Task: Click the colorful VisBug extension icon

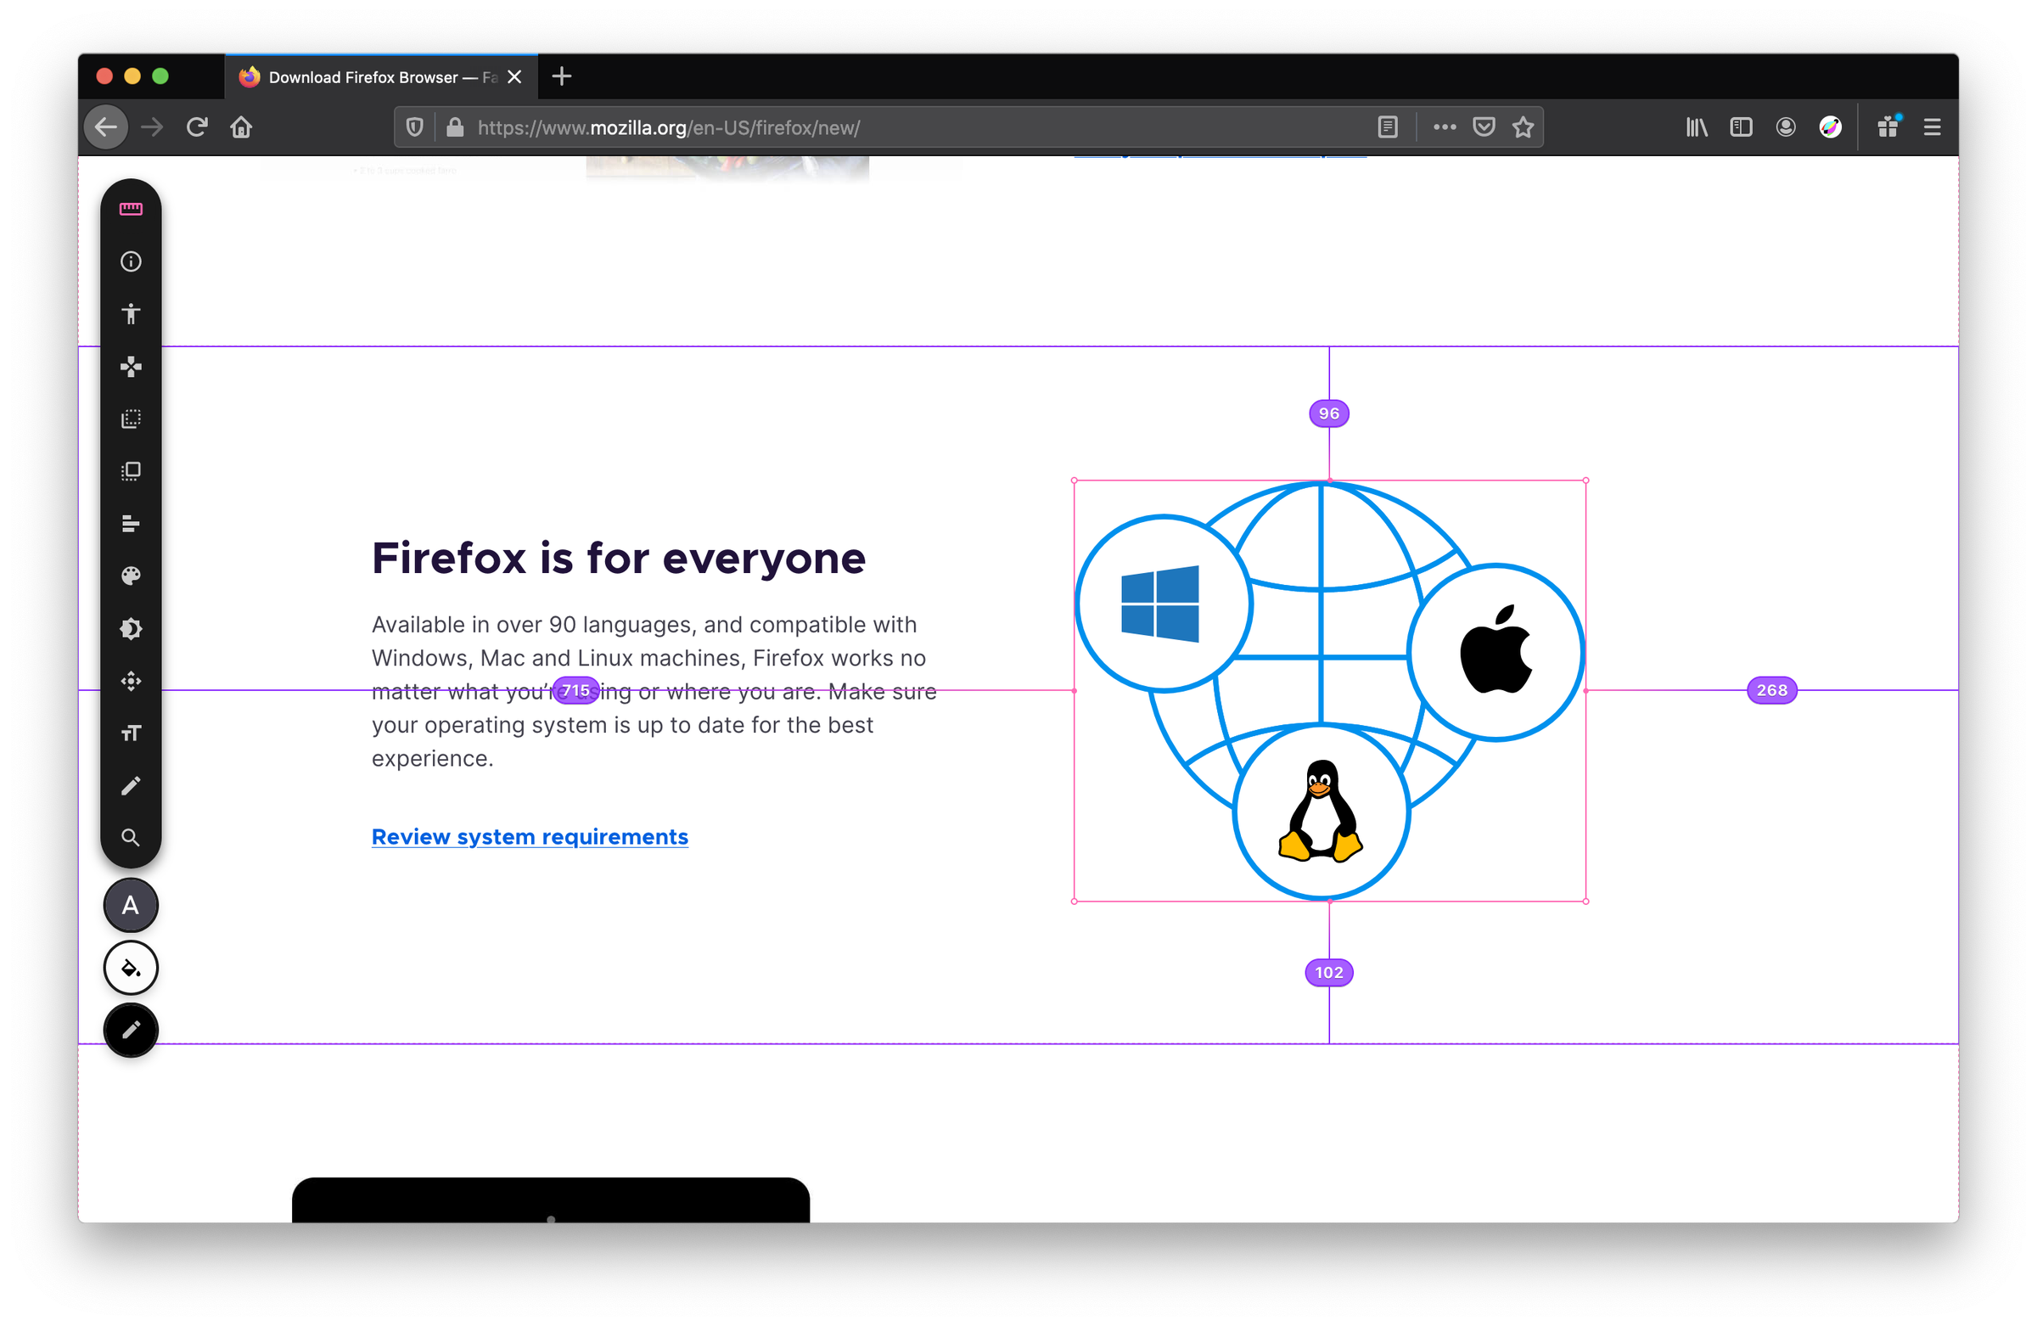Action: point(1831,126)
